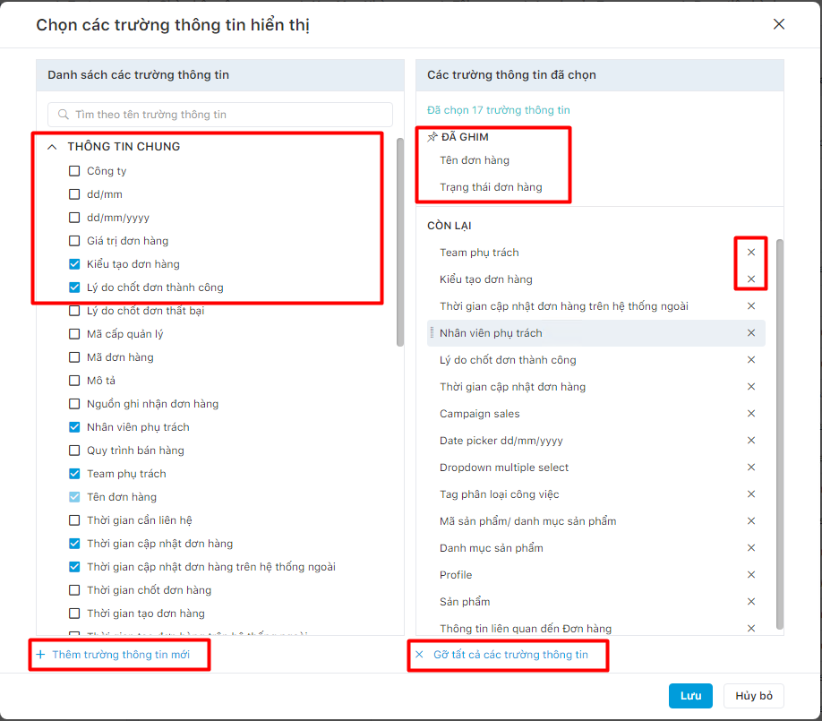Uncheck the Lý do chốt đơn thành công checkbox
The height and width of the screenshot is (721, 822).
pos(74,288)
